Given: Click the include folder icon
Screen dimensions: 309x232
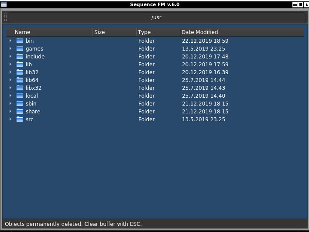Looking at the screenshot, I should [20, 57].
